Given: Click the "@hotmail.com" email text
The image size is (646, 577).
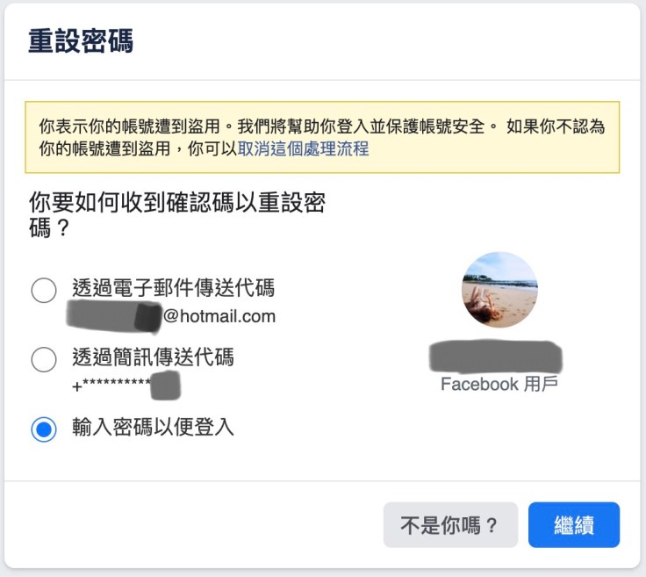Looking at the screenshot, I should click(219, 316).
